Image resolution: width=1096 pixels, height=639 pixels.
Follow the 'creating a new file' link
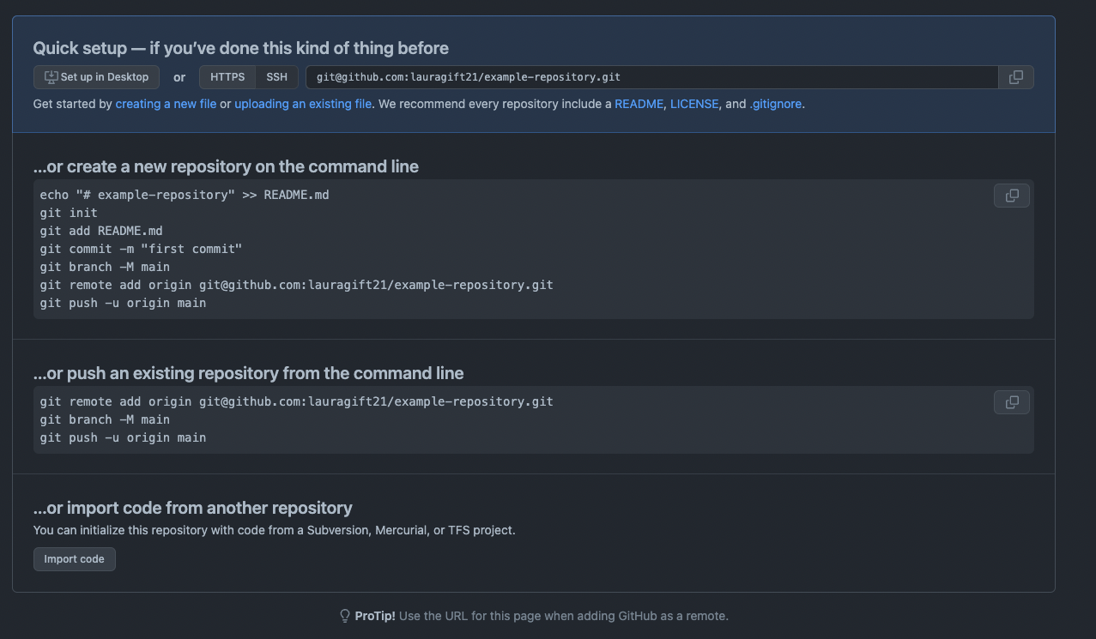click(166, 104)
